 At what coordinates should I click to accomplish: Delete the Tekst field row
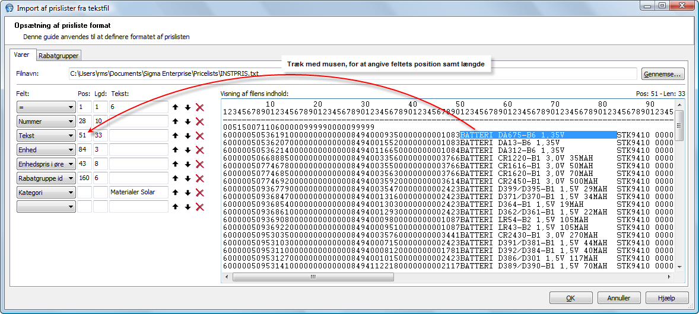click(200, 136)
